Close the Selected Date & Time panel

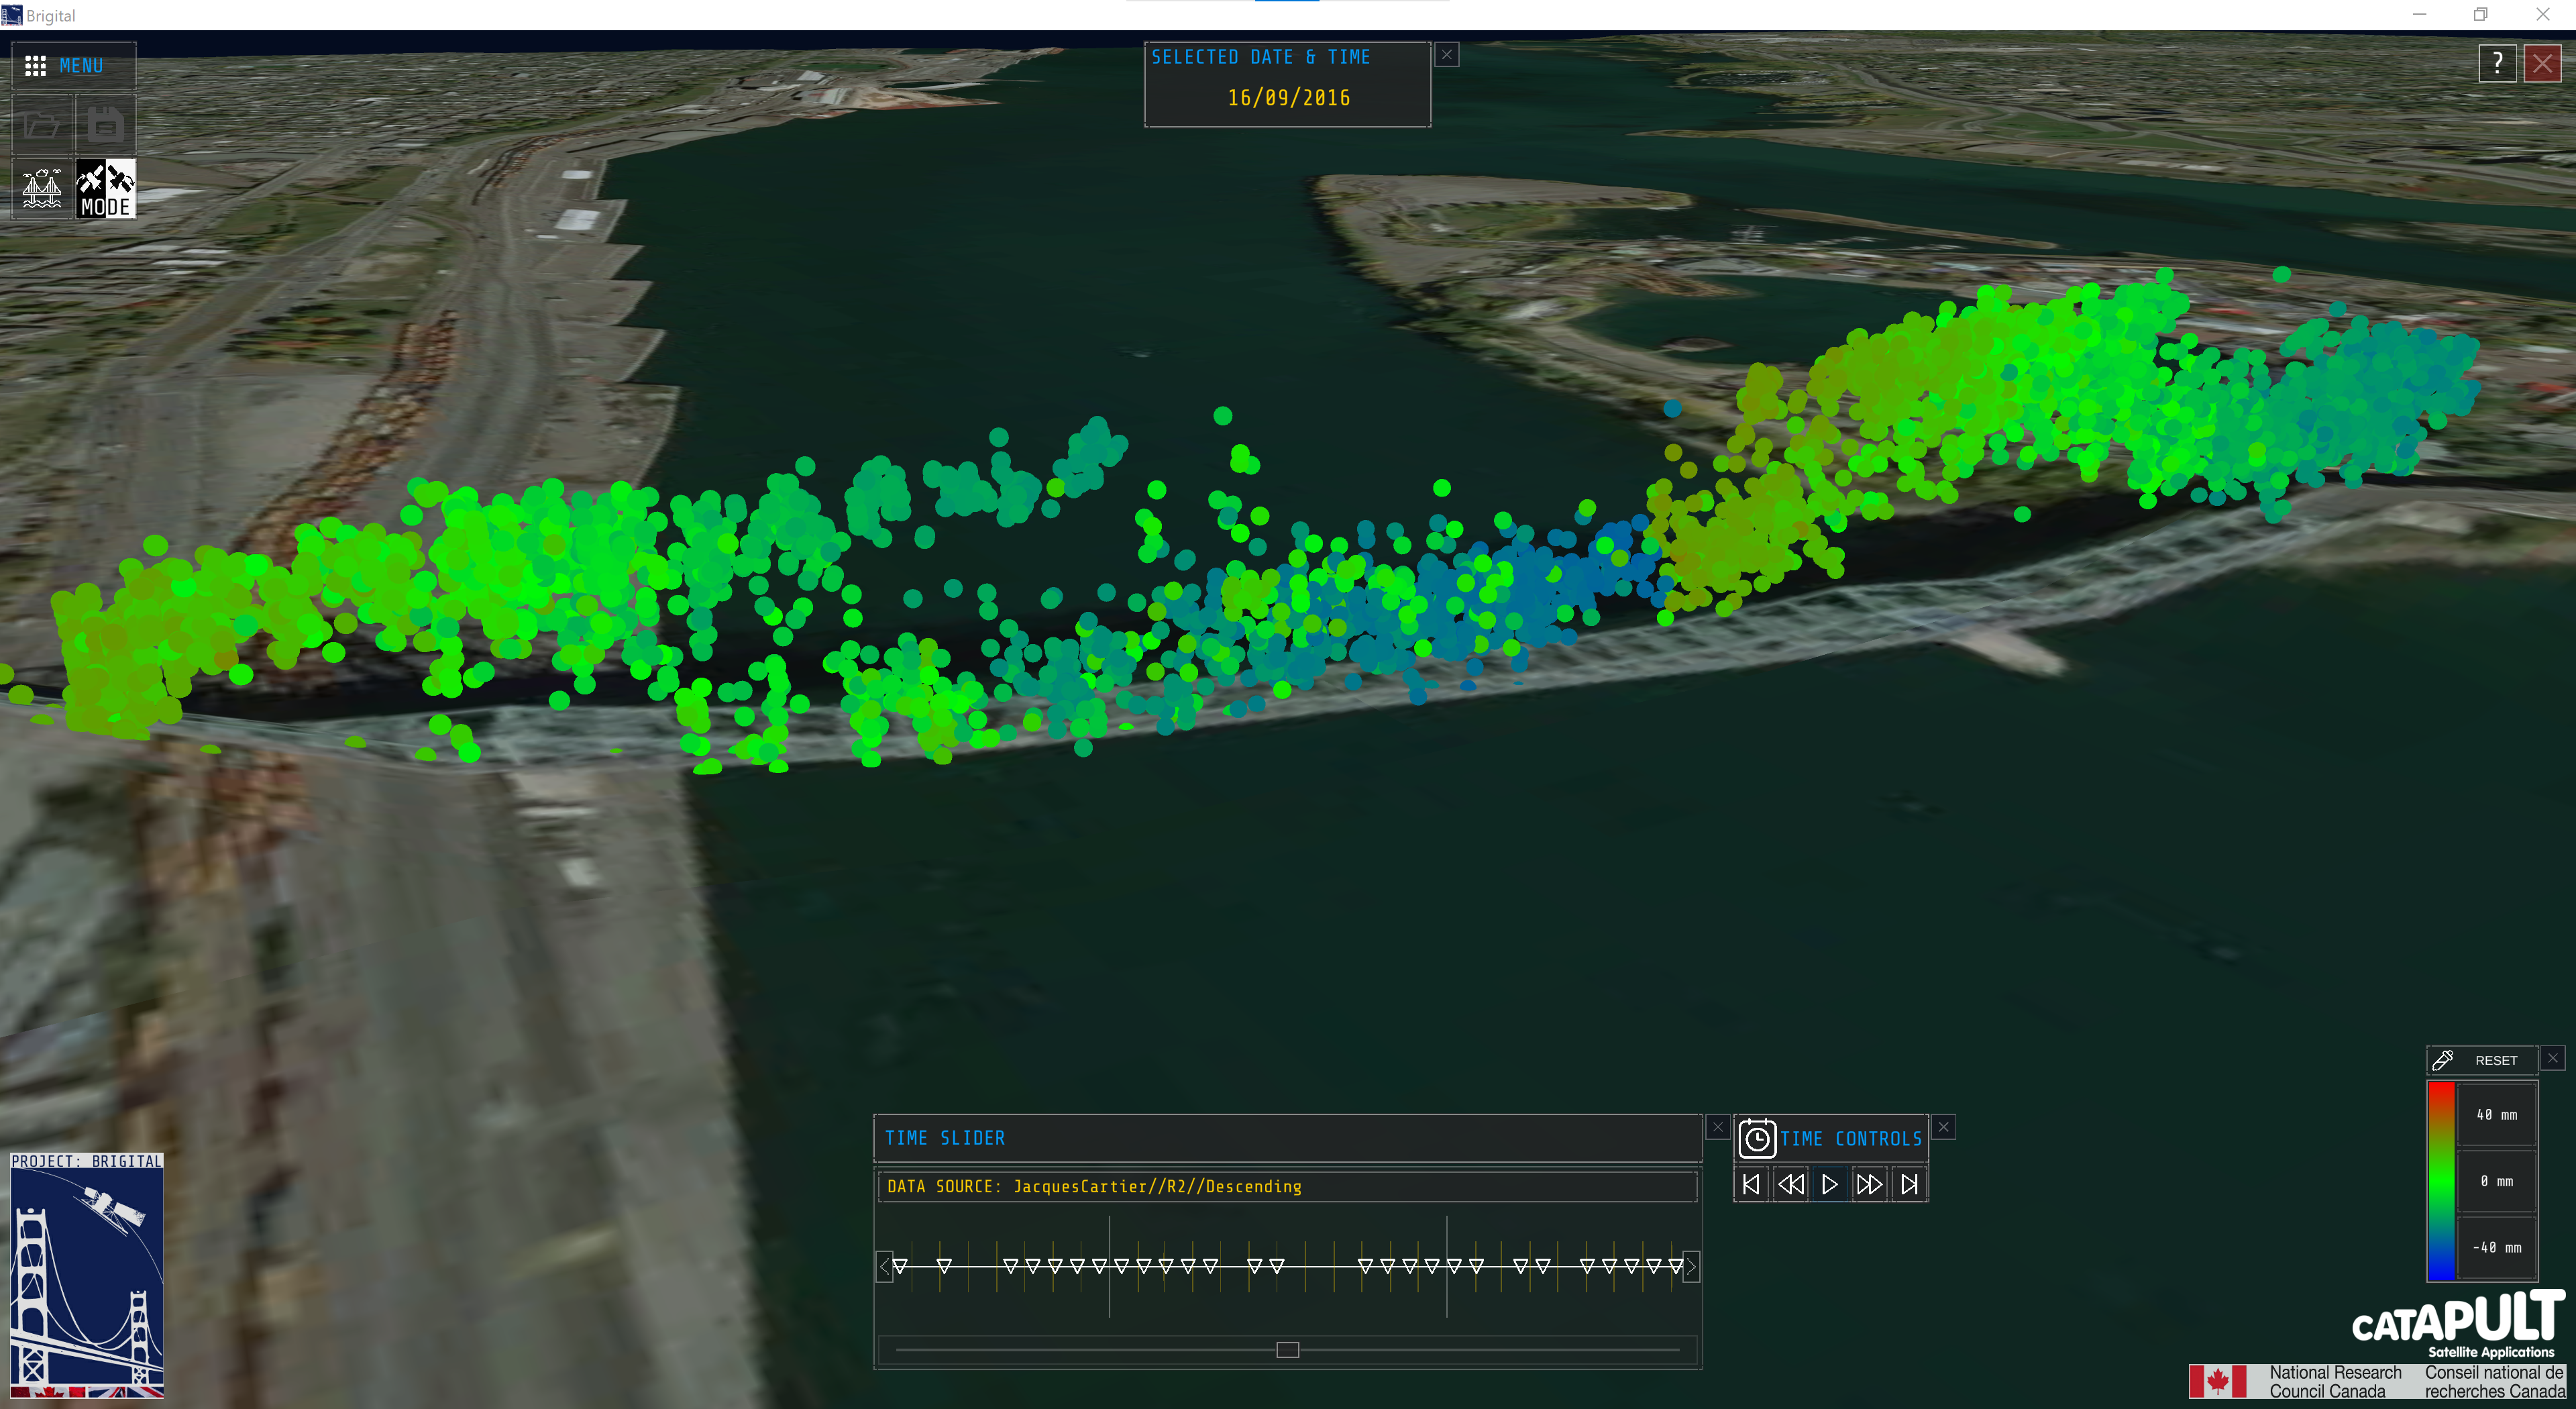pyautogui.click(x=1446, y=55)
